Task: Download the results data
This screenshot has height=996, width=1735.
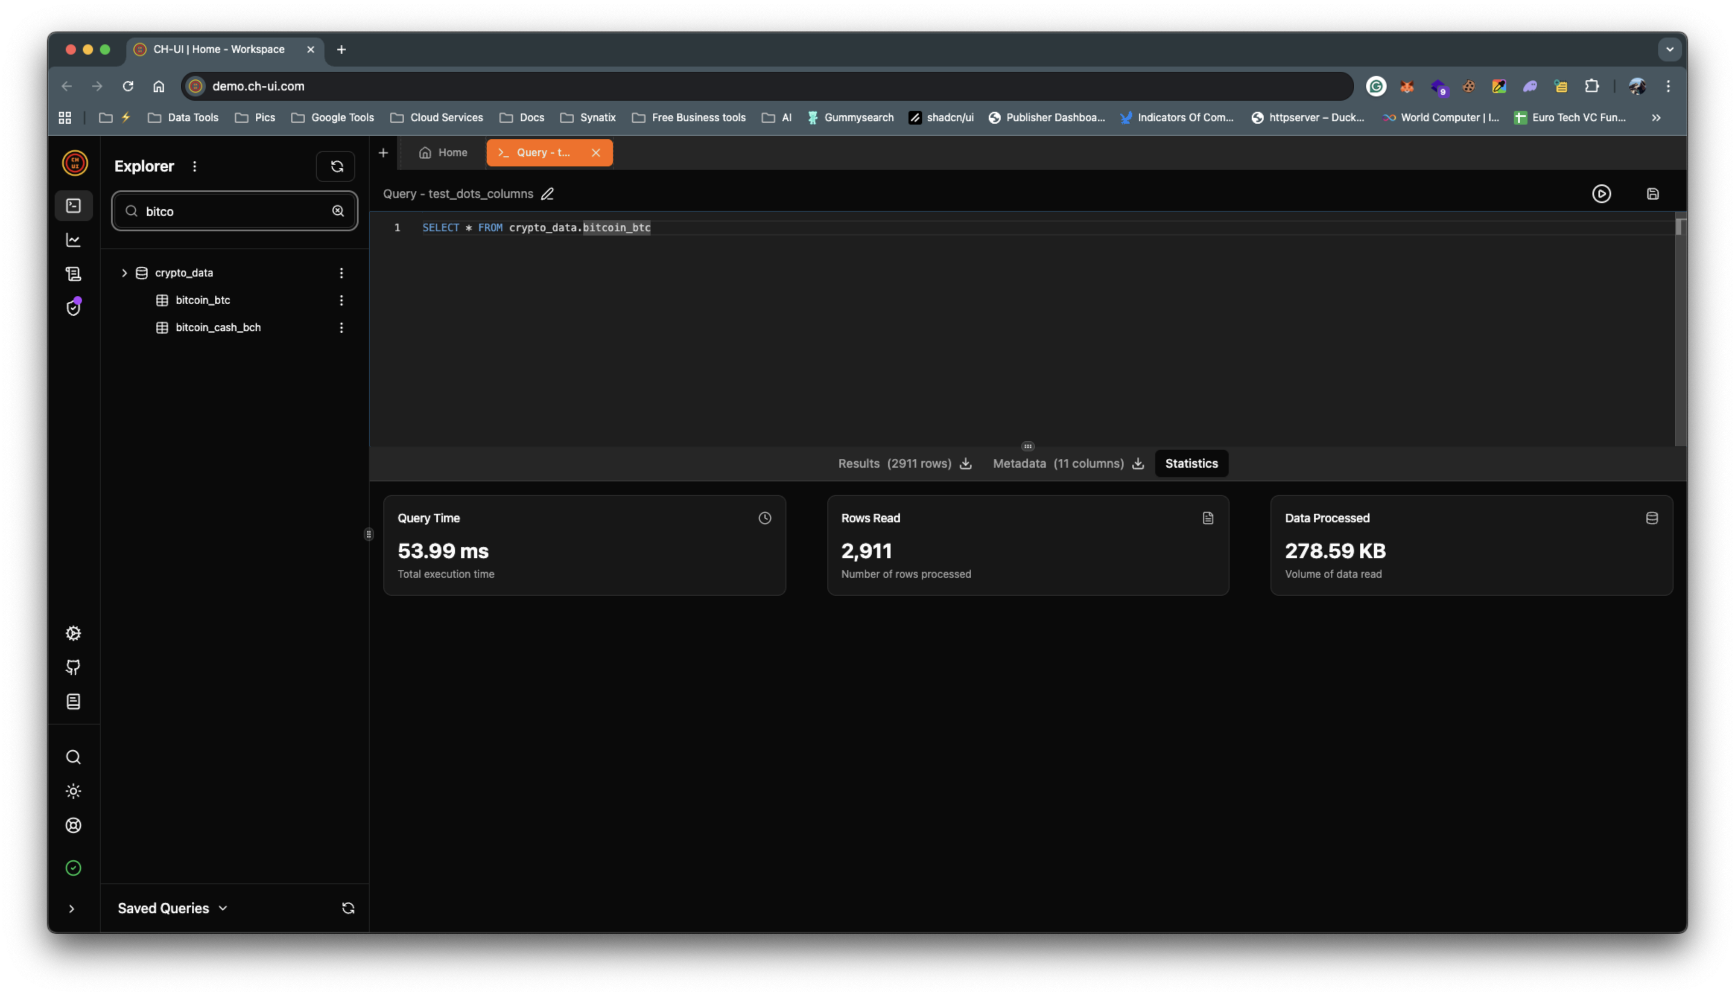Action: (965, 463)
